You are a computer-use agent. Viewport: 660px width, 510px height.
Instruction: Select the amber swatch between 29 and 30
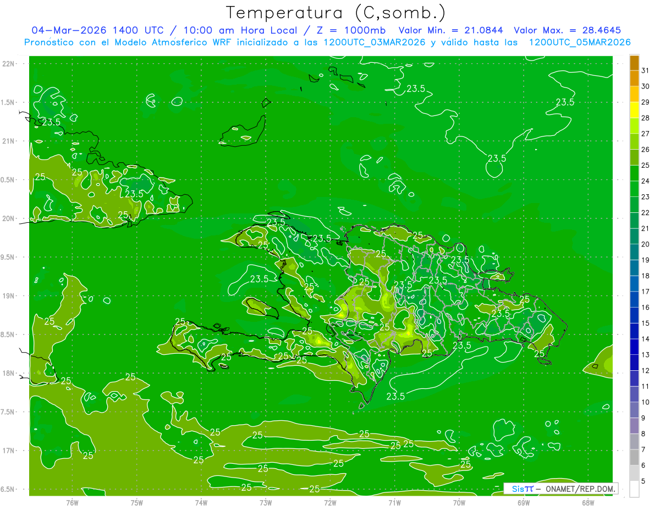[x=634, y=95]
